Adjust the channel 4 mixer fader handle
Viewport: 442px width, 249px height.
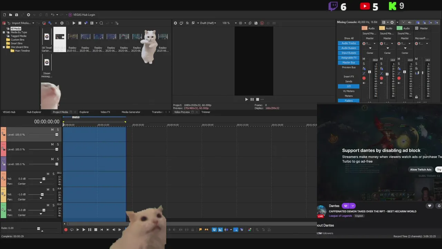click(x=369, y=72)
